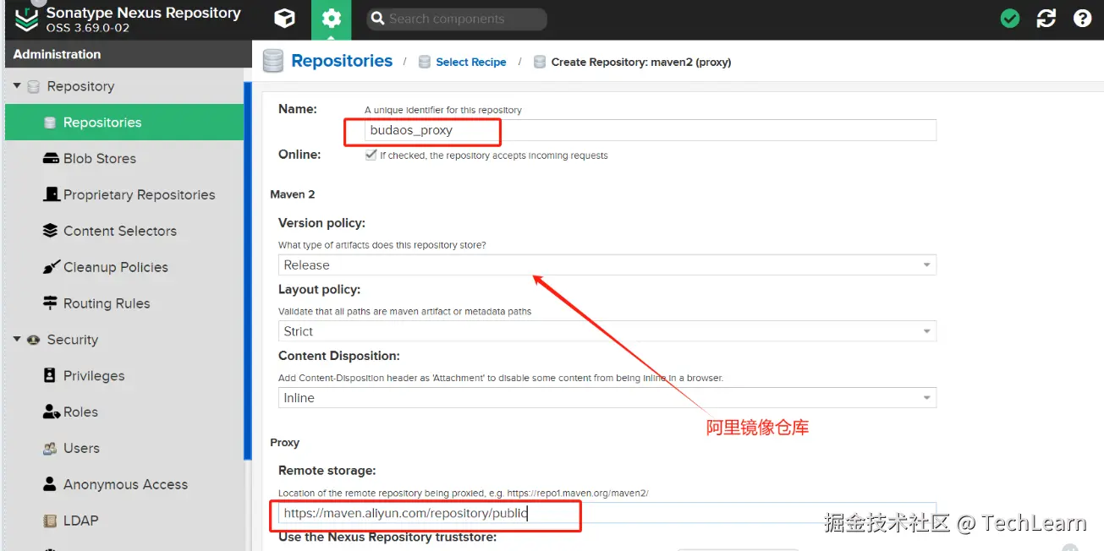
Task: Click the Remote storage URL field
Action: point(607,513)
